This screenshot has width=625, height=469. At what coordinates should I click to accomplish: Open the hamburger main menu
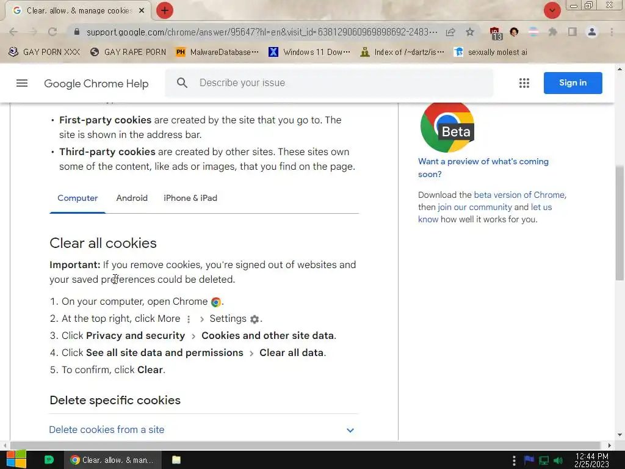click(x=22, y=83)
